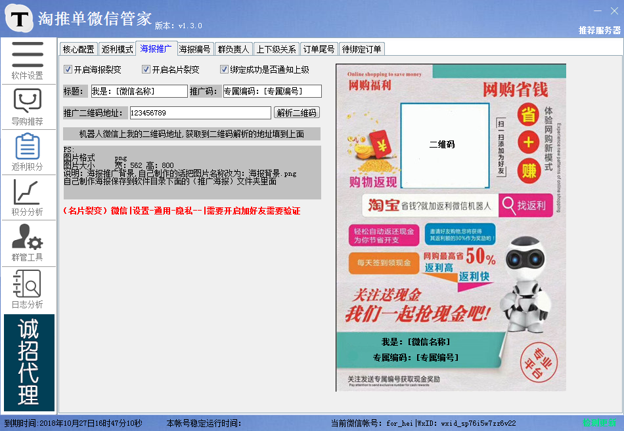
Task: Switch to the 上下级关系 tab
Action: click(276, 48)
